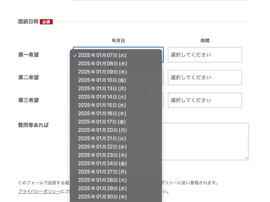Viewport: 270px width, 202px height.
Task: Select 2025年01月23日 (木) date option
Action: 116,155
